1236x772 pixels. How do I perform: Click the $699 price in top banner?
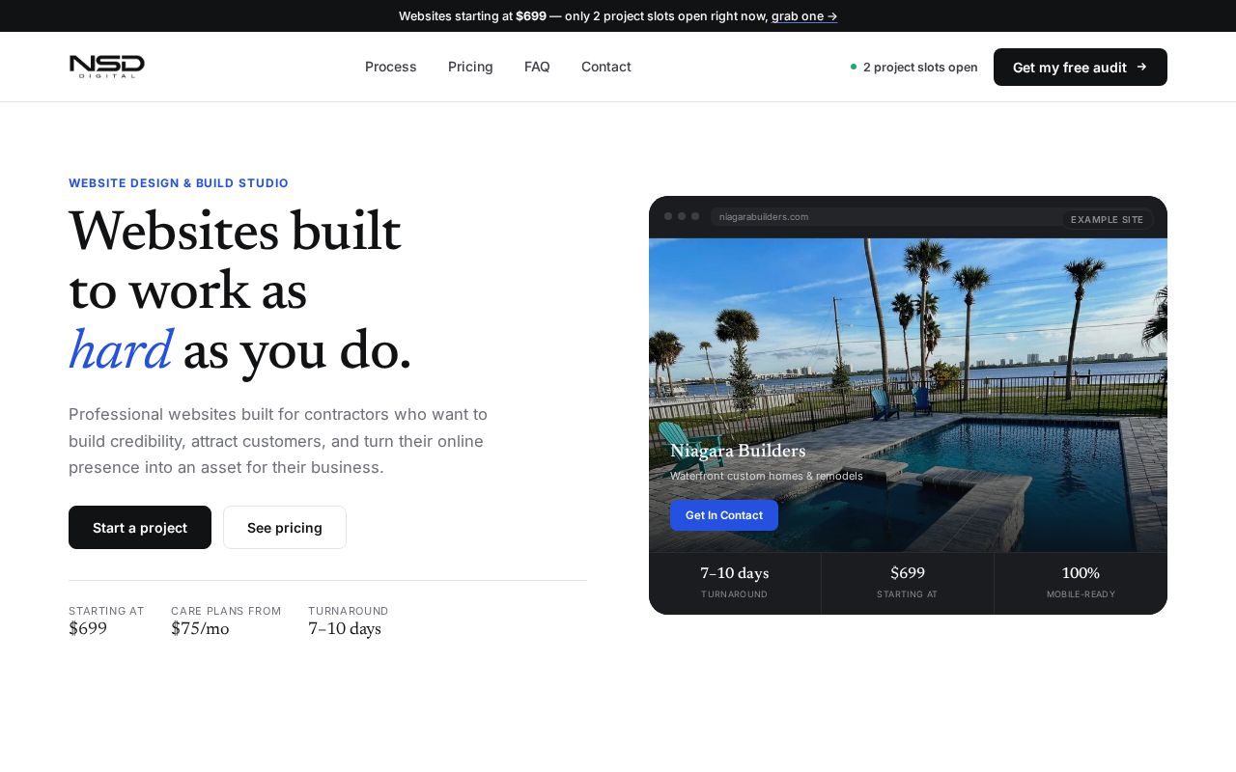[x=531, y=15]
